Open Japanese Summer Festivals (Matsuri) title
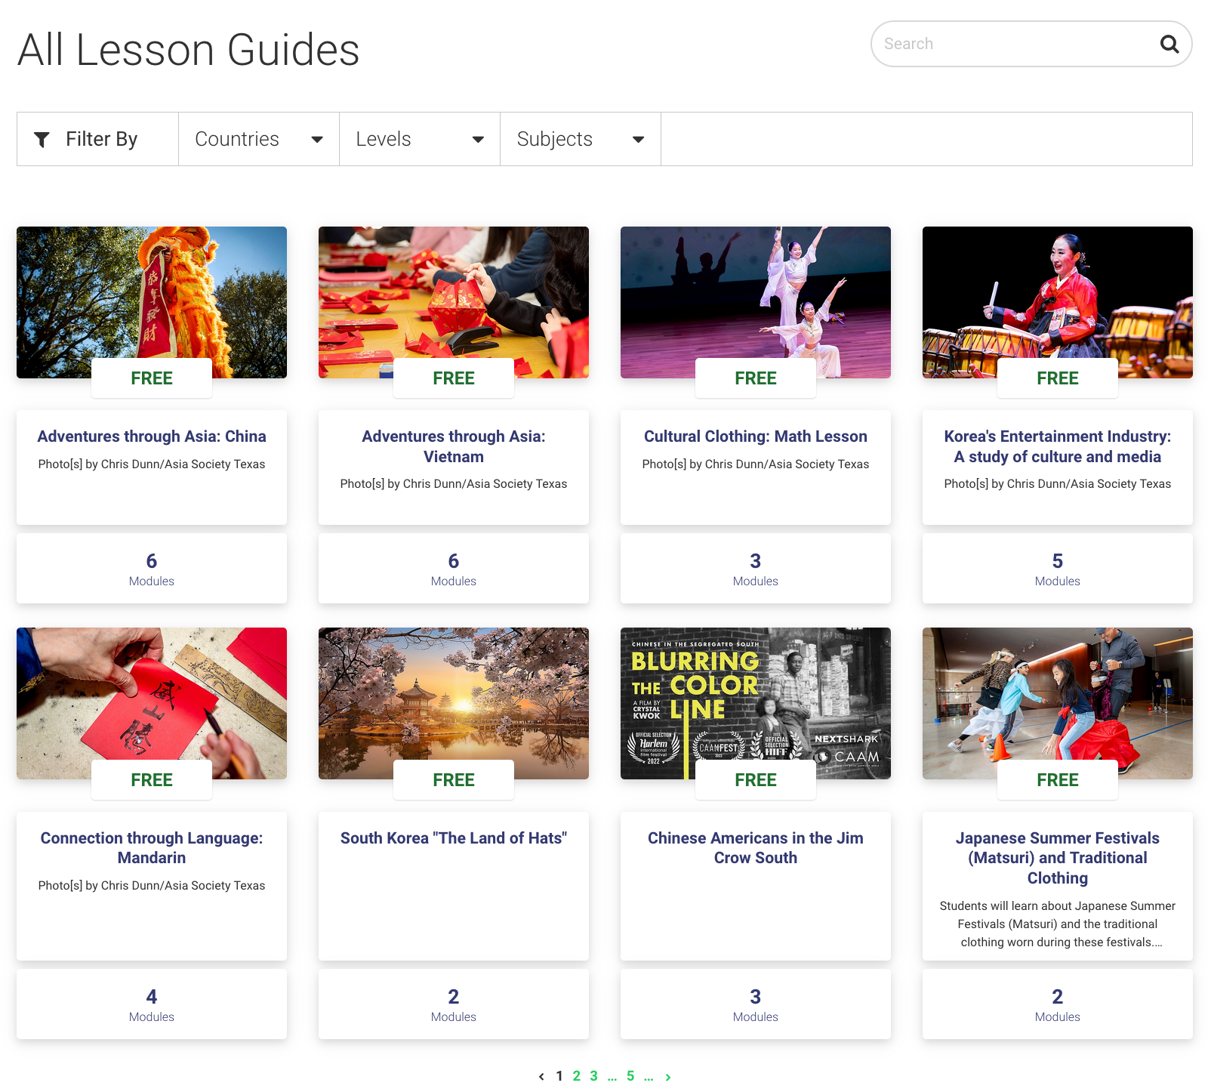Screen dimensions: 1211x1092 pos(1058,858)
